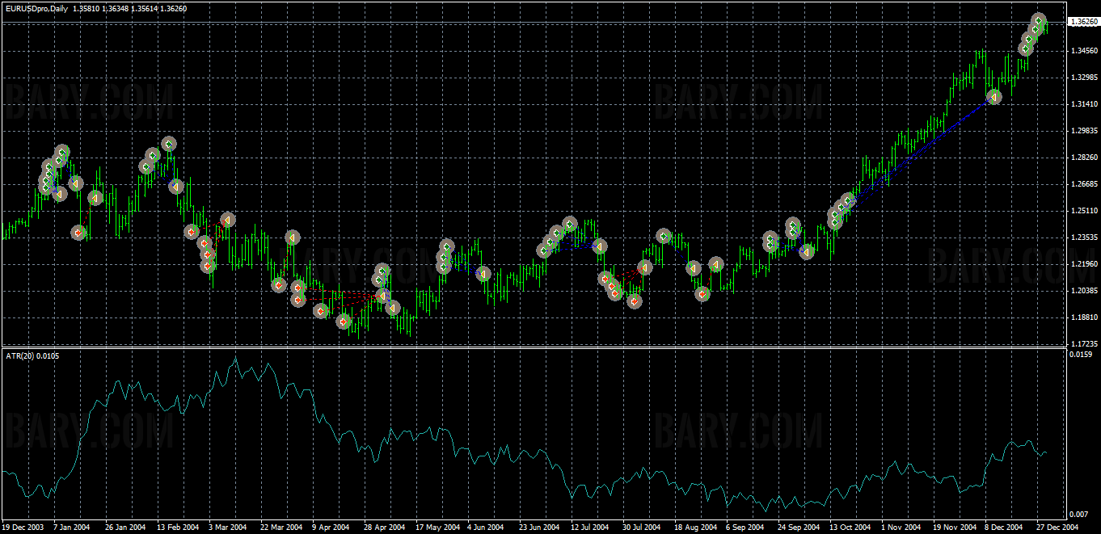Select the lowest red sell marker of April 2004
Screen dimensions: 1101x534
[344, 322]
